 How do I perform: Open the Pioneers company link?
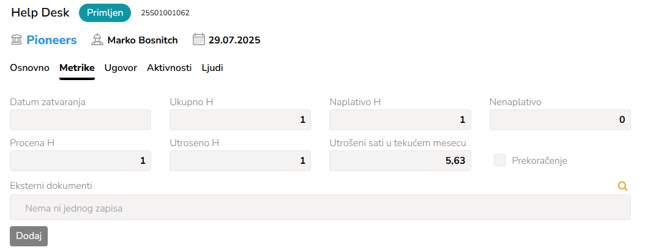(51, 40)
